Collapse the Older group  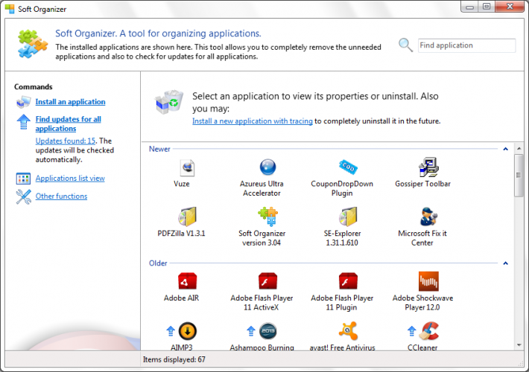click(505, 263)
